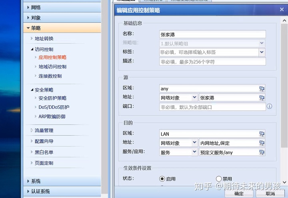Open DoS/DDoS防护 in the sidebar
Viewport: 288px width, 198px height.
(x=54, y=107)
